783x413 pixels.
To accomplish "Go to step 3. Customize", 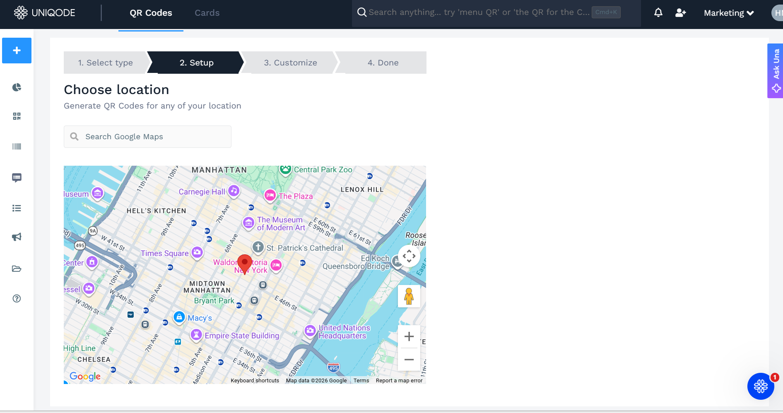I will (x=291, y=63).
